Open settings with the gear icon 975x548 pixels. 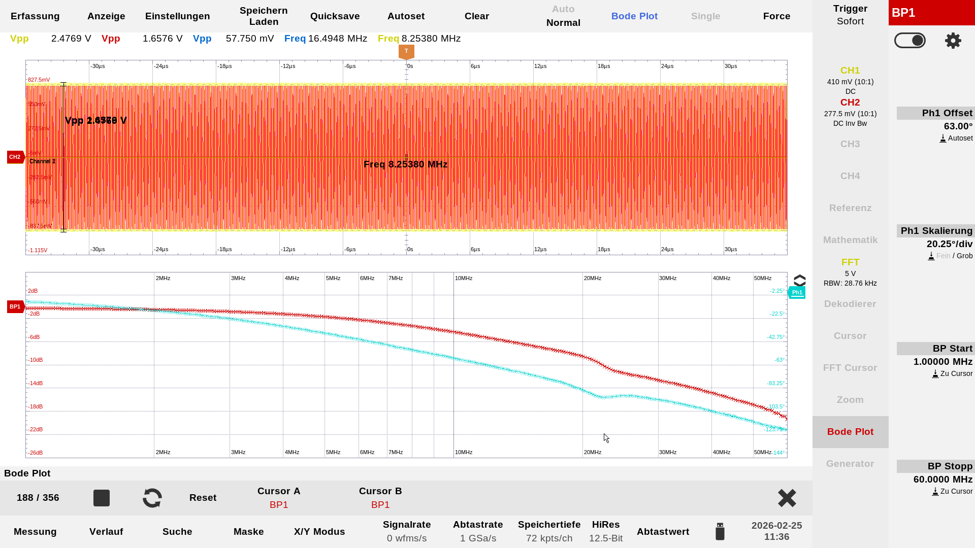click(x=953, y=41)
